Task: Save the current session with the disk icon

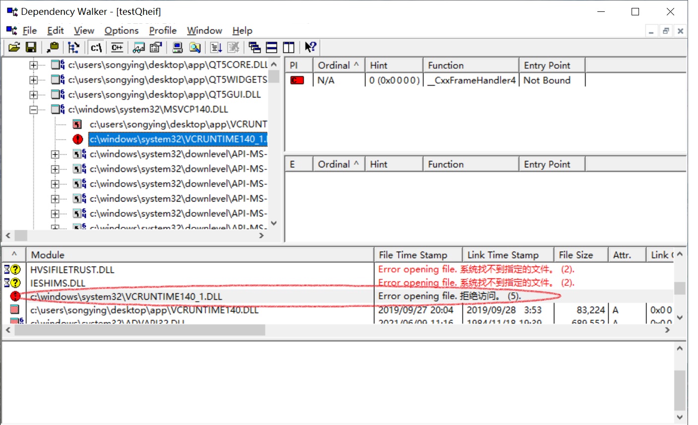Action: 31,47
